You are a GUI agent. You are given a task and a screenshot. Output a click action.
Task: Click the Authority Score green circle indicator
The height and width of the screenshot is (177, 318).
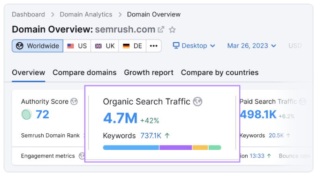click(x=26, y=114)
